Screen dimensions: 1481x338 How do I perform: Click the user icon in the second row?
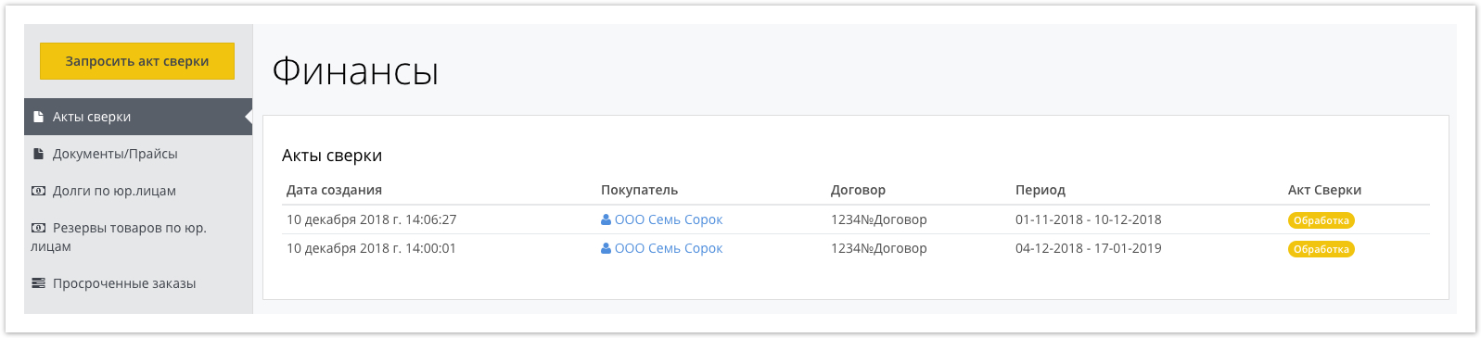tap(606, 248)
